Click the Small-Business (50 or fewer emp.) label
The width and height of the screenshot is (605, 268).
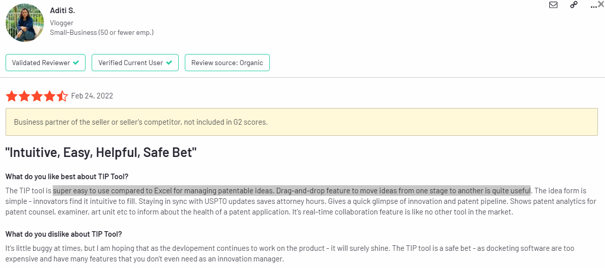pyautogui.click(x=102, y=32)
